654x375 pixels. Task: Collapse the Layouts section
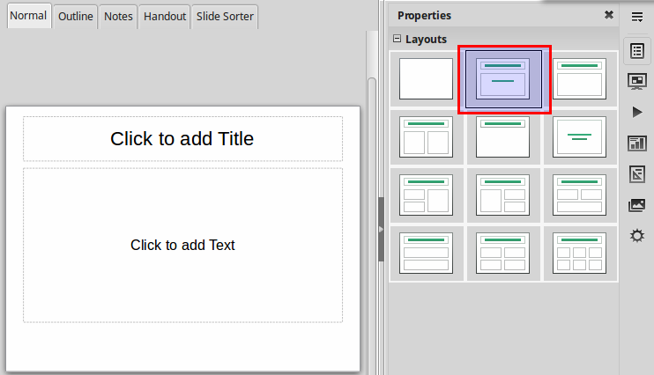pyautogui.click(x=397, y=39)
